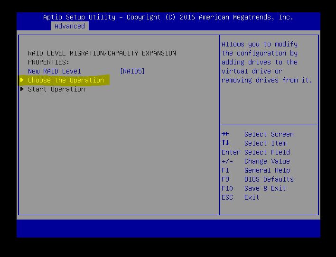Screen dimensions: 336x257
Task: Click the F1 key legend label
Action: 225,170
